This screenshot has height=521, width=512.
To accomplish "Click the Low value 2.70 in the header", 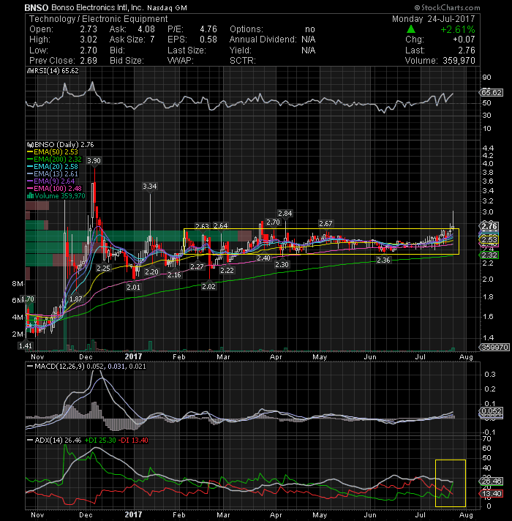I will (x=89, y=50).
